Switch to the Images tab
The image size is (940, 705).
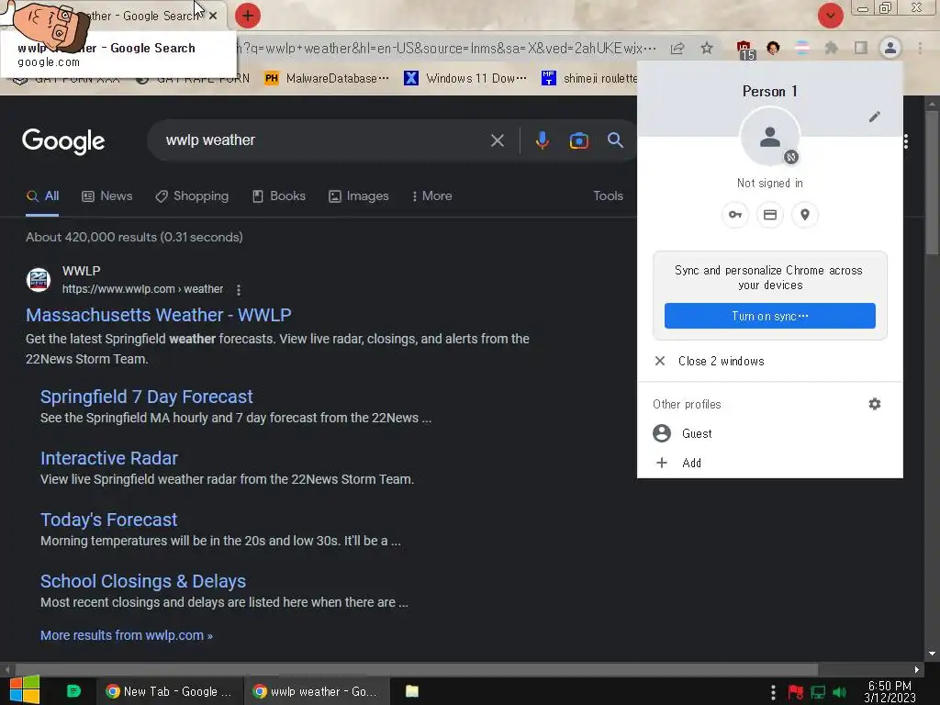pyautogui.click(x=359, y=196)
